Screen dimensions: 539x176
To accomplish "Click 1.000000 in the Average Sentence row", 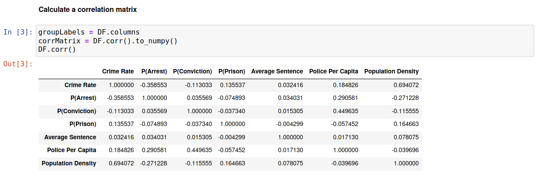I will [x=290, y=137].
